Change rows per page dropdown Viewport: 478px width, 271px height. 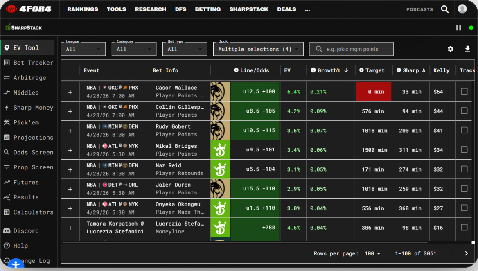click(x=372, y=253)
